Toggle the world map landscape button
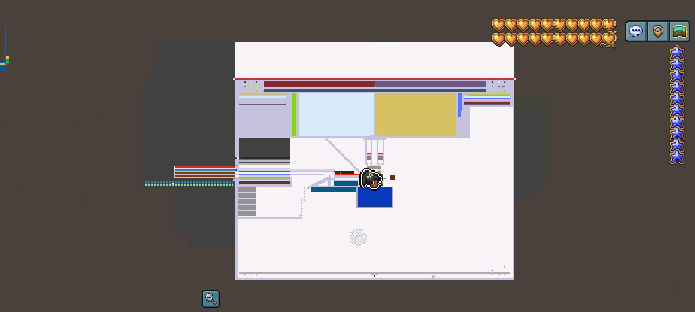Image resolution: width=695 pixels, height=312 pixels. click(x=679, y=31)
